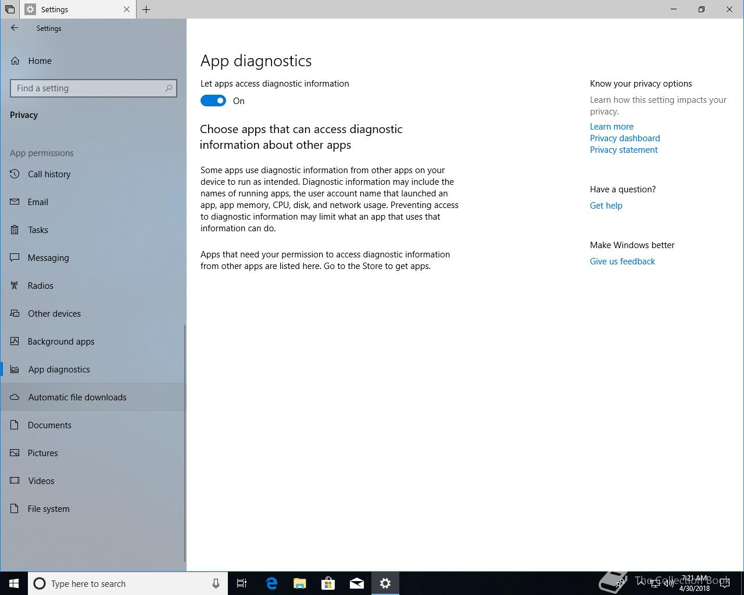Open the Privacy statement link
The height and width of the screenshot is (595, 744).
click(624, 150)
